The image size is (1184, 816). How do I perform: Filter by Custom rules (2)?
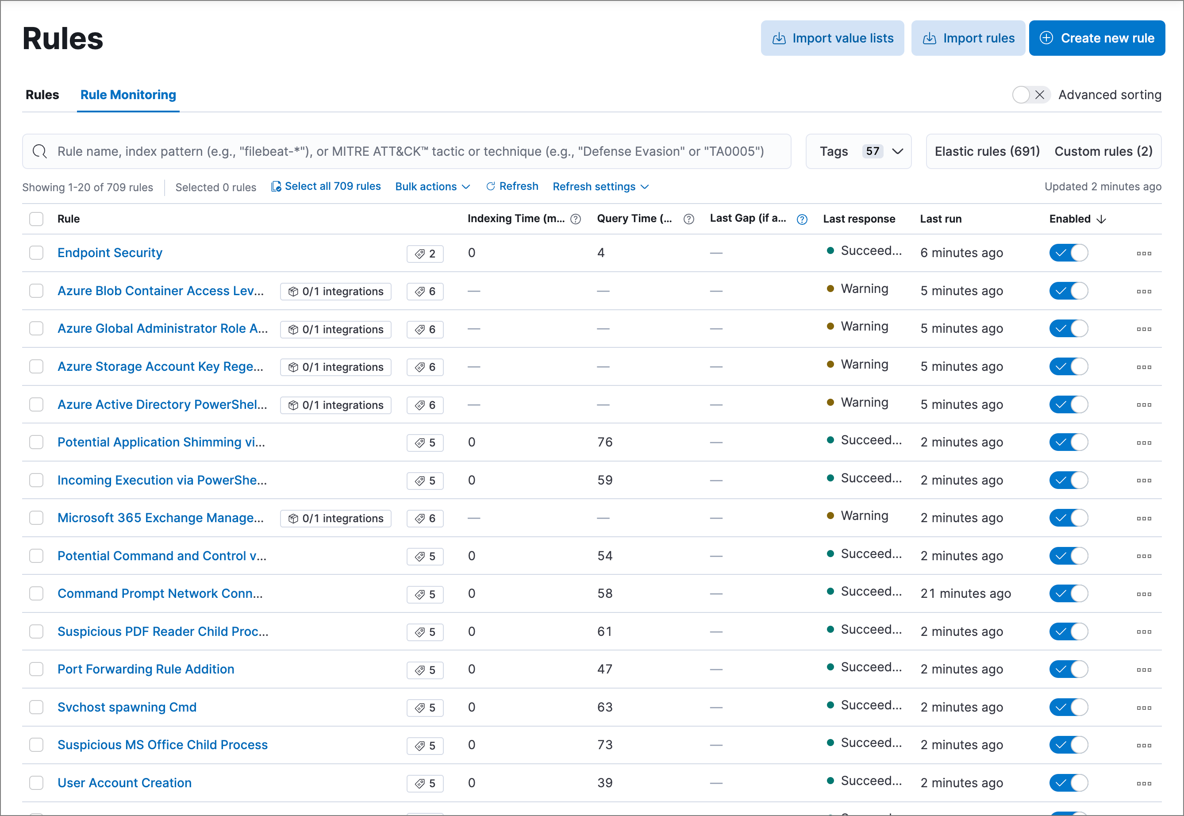1103,151
